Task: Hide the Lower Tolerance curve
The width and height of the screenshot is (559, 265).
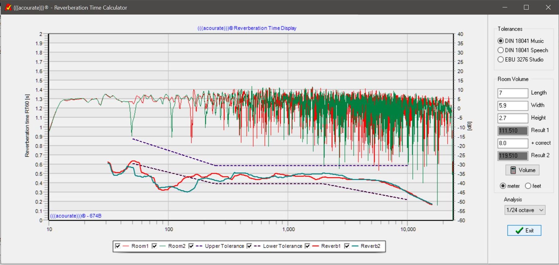Action: tap(249, 246)
